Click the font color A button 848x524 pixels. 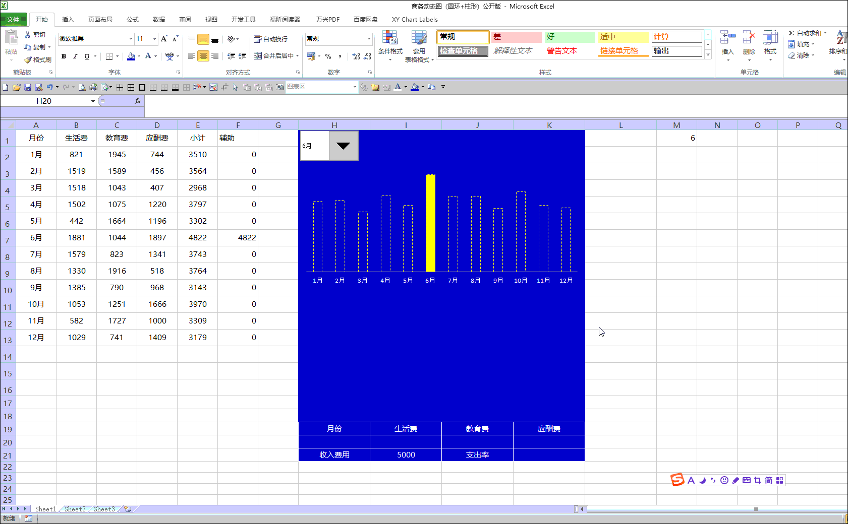pos(148,56)
